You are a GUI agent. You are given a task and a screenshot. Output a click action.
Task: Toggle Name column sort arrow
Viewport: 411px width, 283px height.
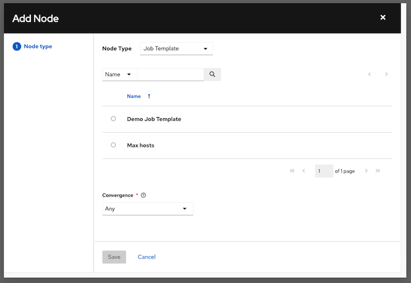pos(149,97)
